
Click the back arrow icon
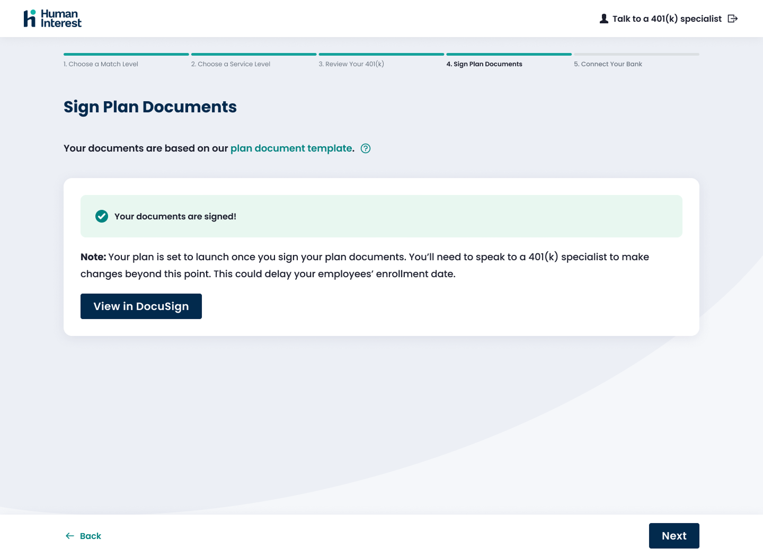[70, 536]
